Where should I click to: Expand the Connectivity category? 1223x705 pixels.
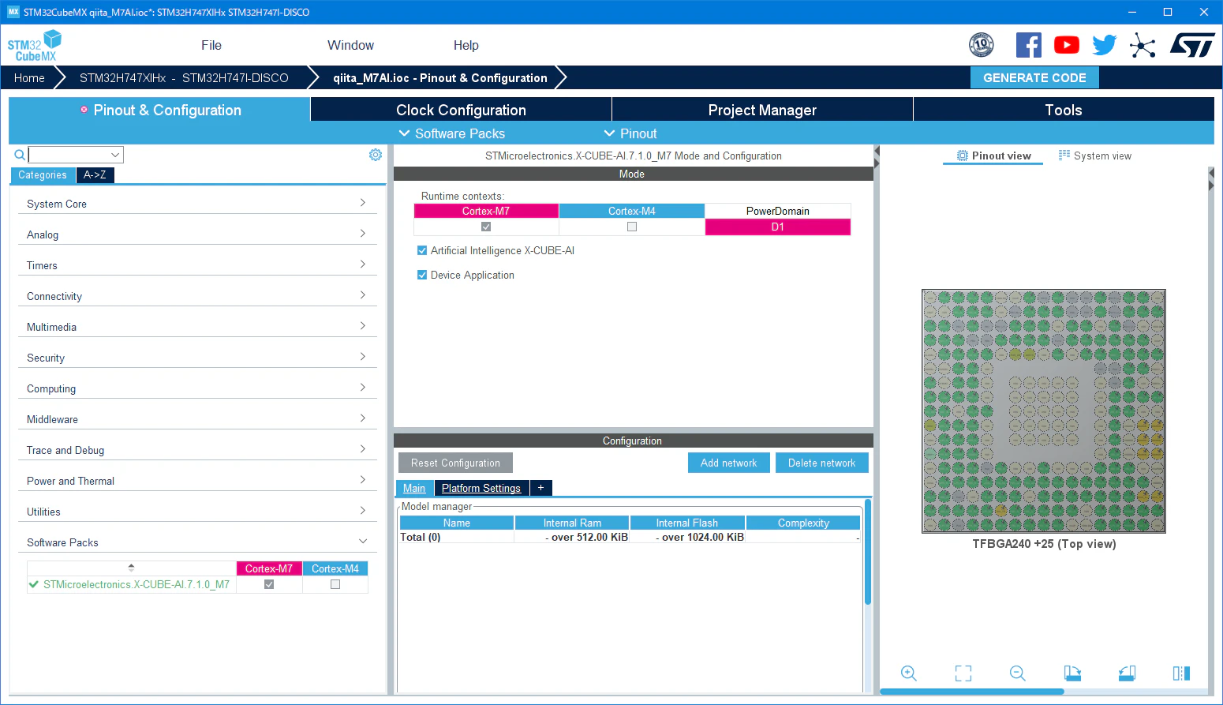pos(197,296)
